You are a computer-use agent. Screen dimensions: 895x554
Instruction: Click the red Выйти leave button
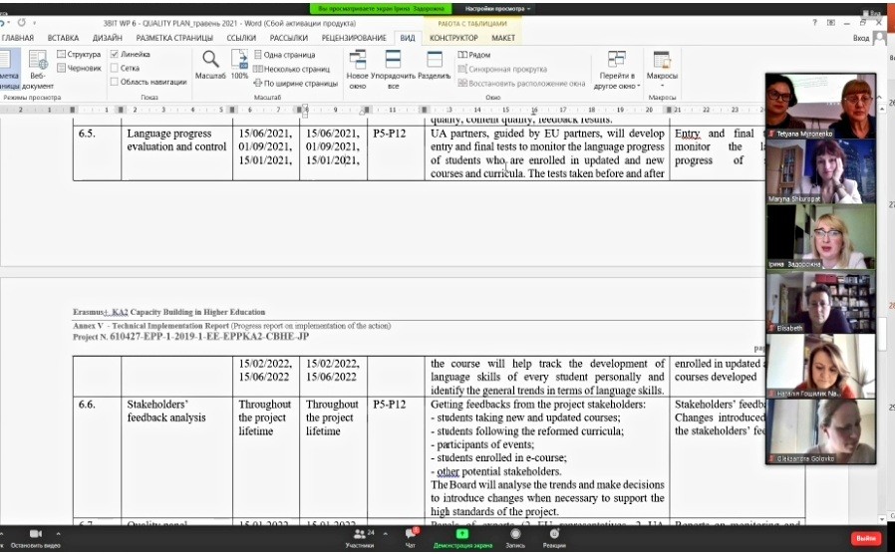click(x=866, y=538)
